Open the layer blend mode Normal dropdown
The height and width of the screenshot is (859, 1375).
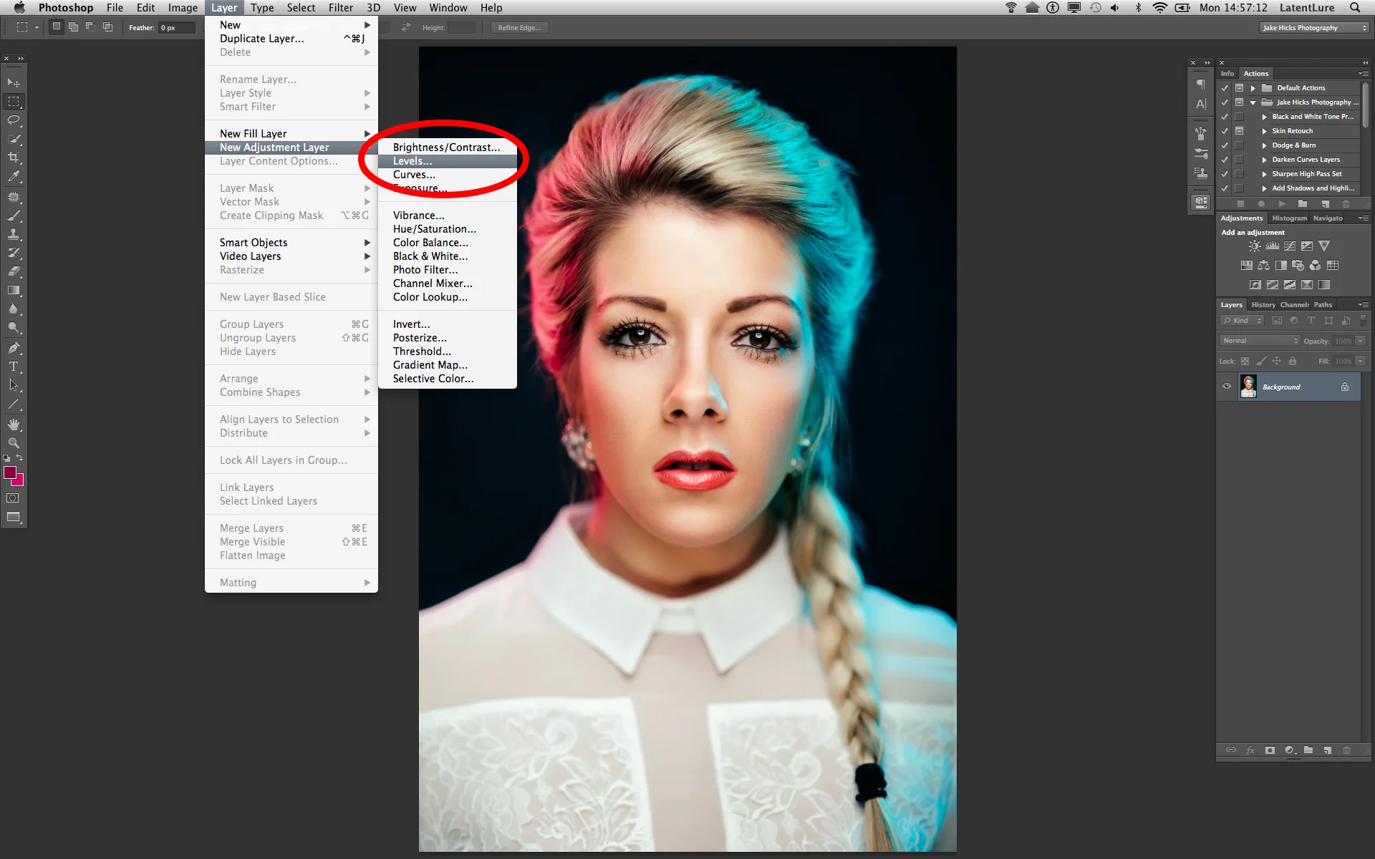[1259, 341]
